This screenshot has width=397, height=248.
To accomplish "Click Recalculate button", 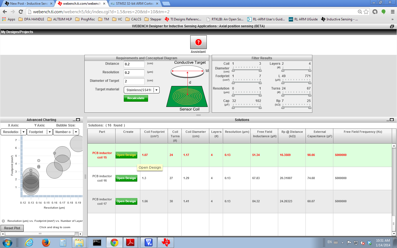I will (136, 98).
